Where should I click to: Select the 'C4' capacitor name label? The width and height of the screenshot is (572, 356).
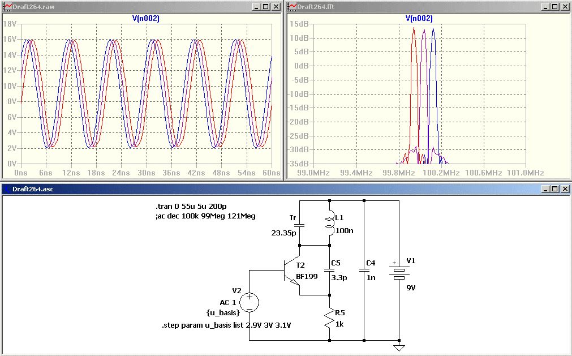click(x=371, y=263)
